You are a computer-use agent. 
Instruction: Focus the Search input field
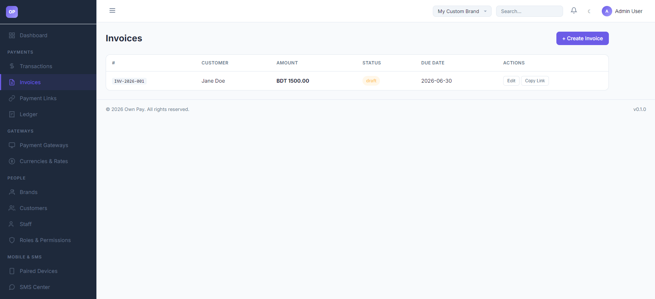[x=529, y=11]
